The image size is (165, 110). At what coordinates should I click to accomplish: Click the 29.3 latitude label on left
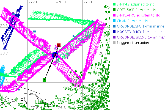[4, 25]
